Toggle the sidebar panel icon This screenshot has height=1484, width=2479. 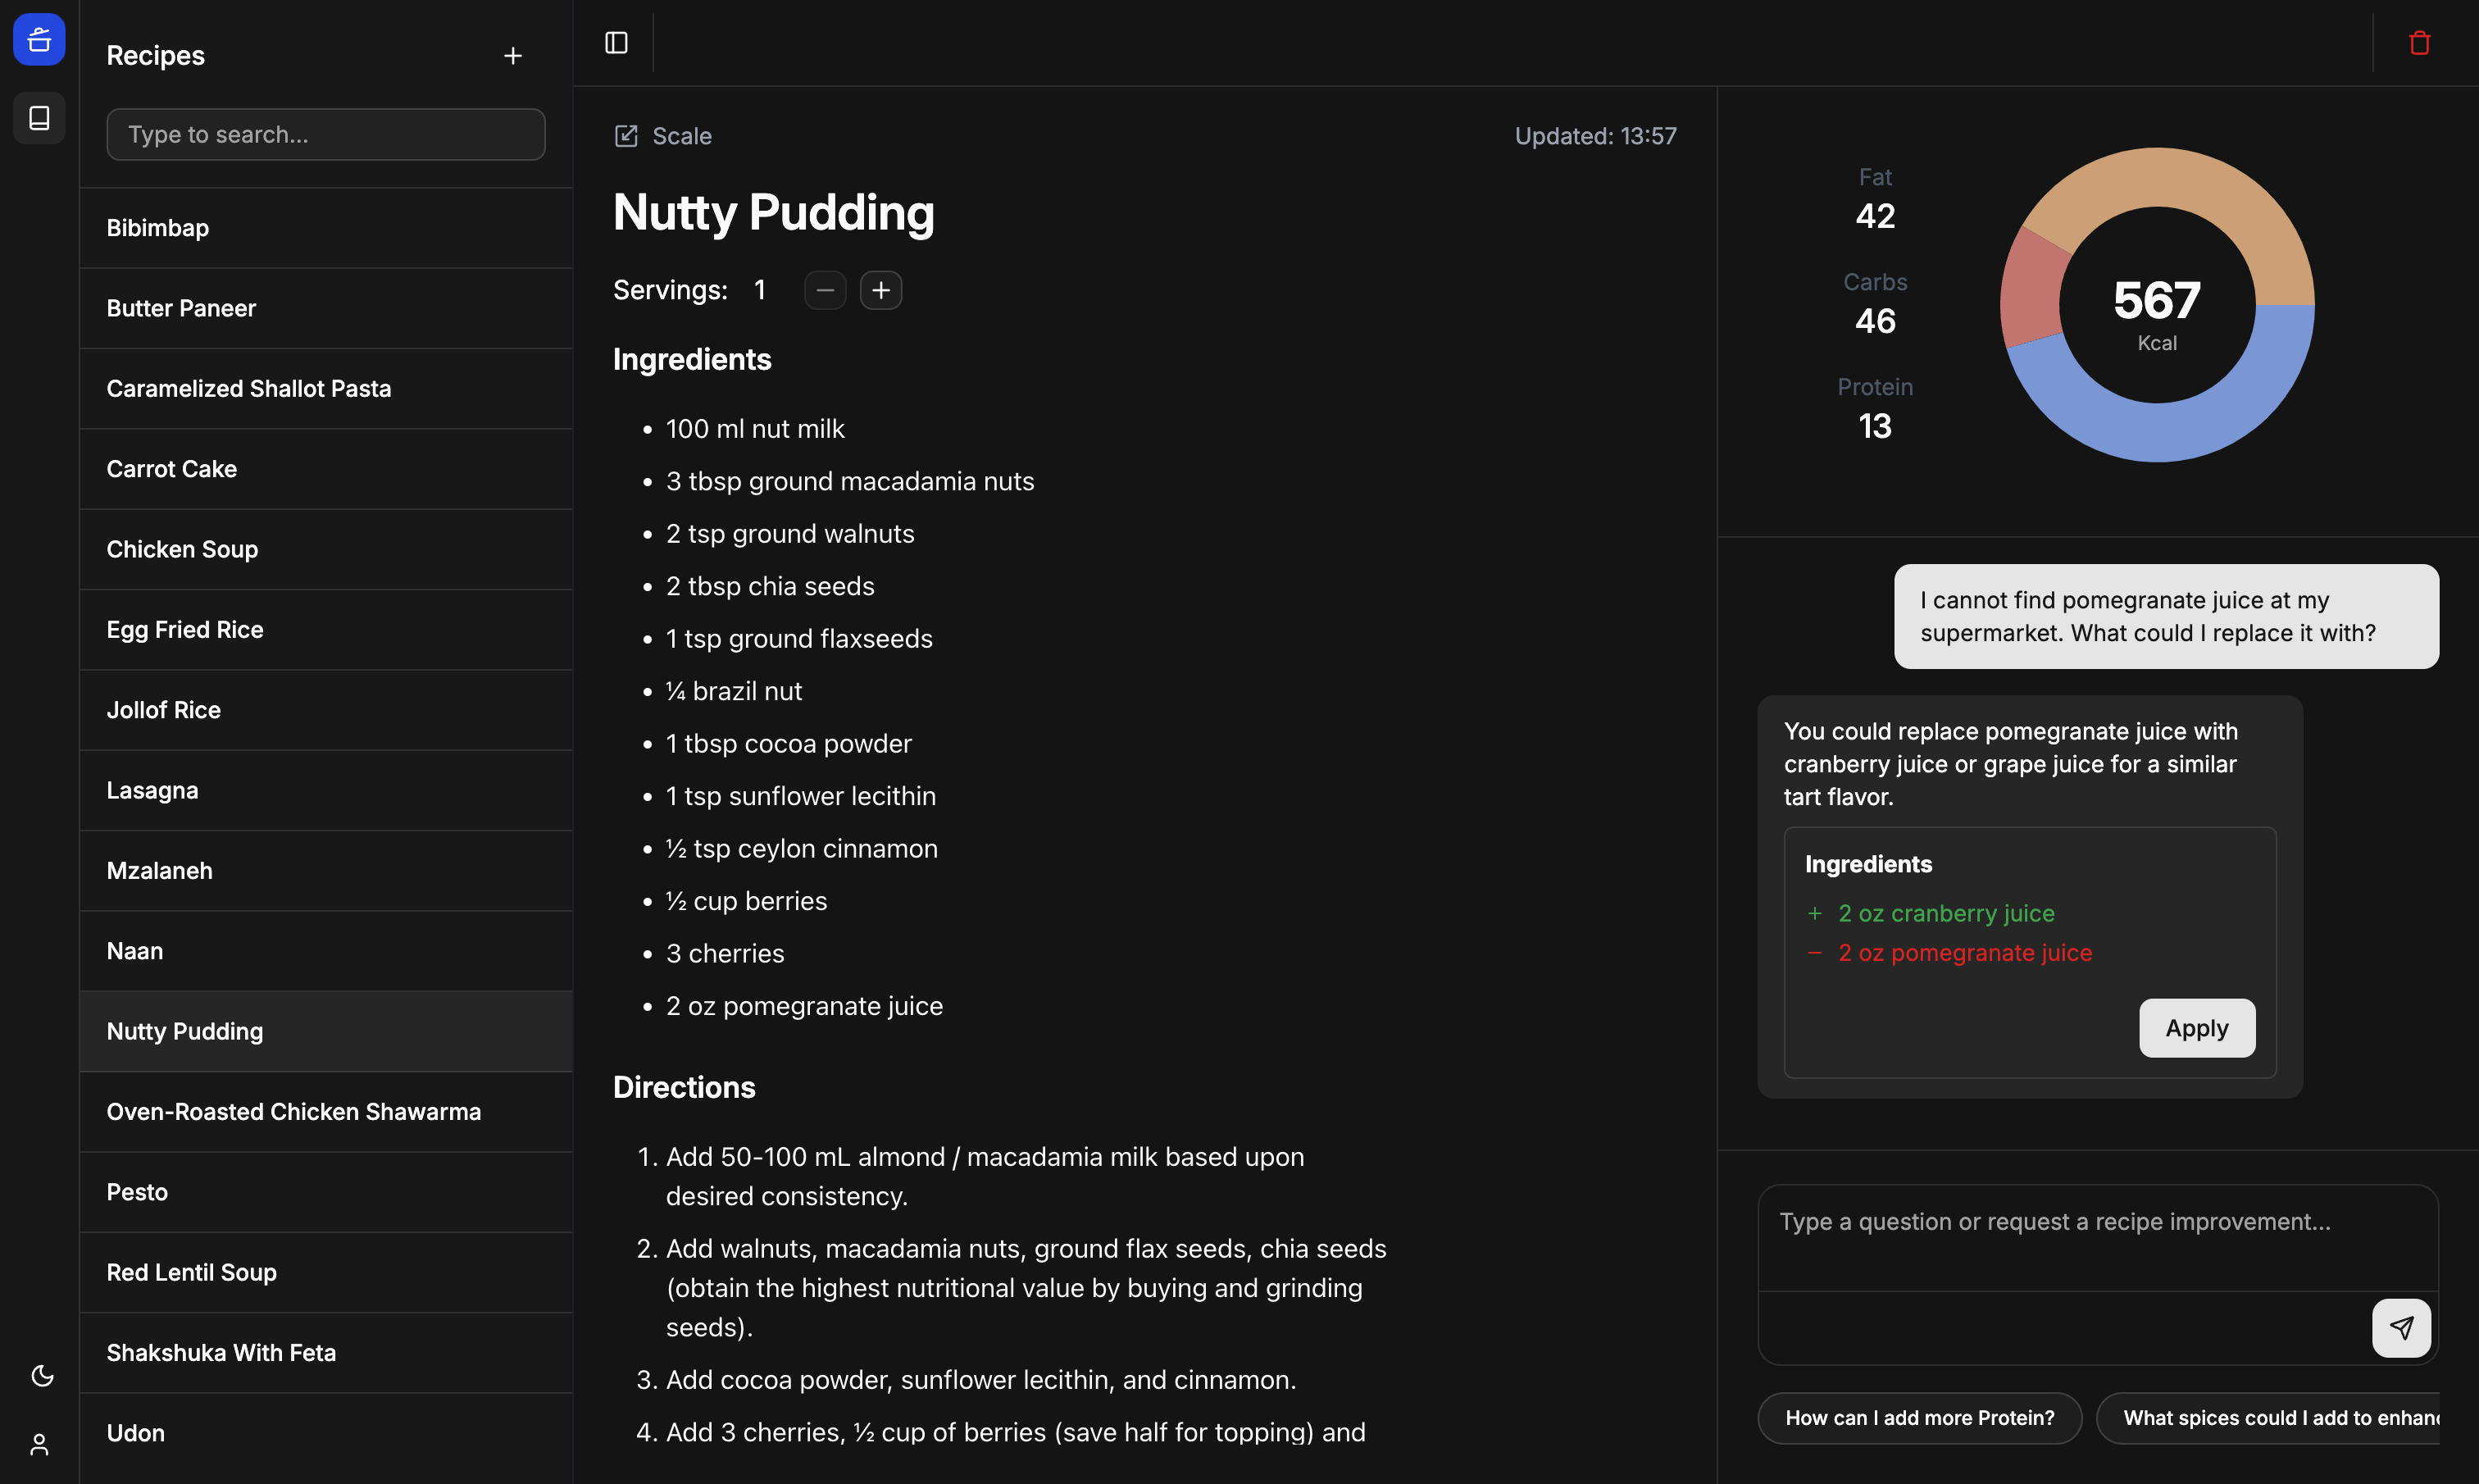coord(616,43)
